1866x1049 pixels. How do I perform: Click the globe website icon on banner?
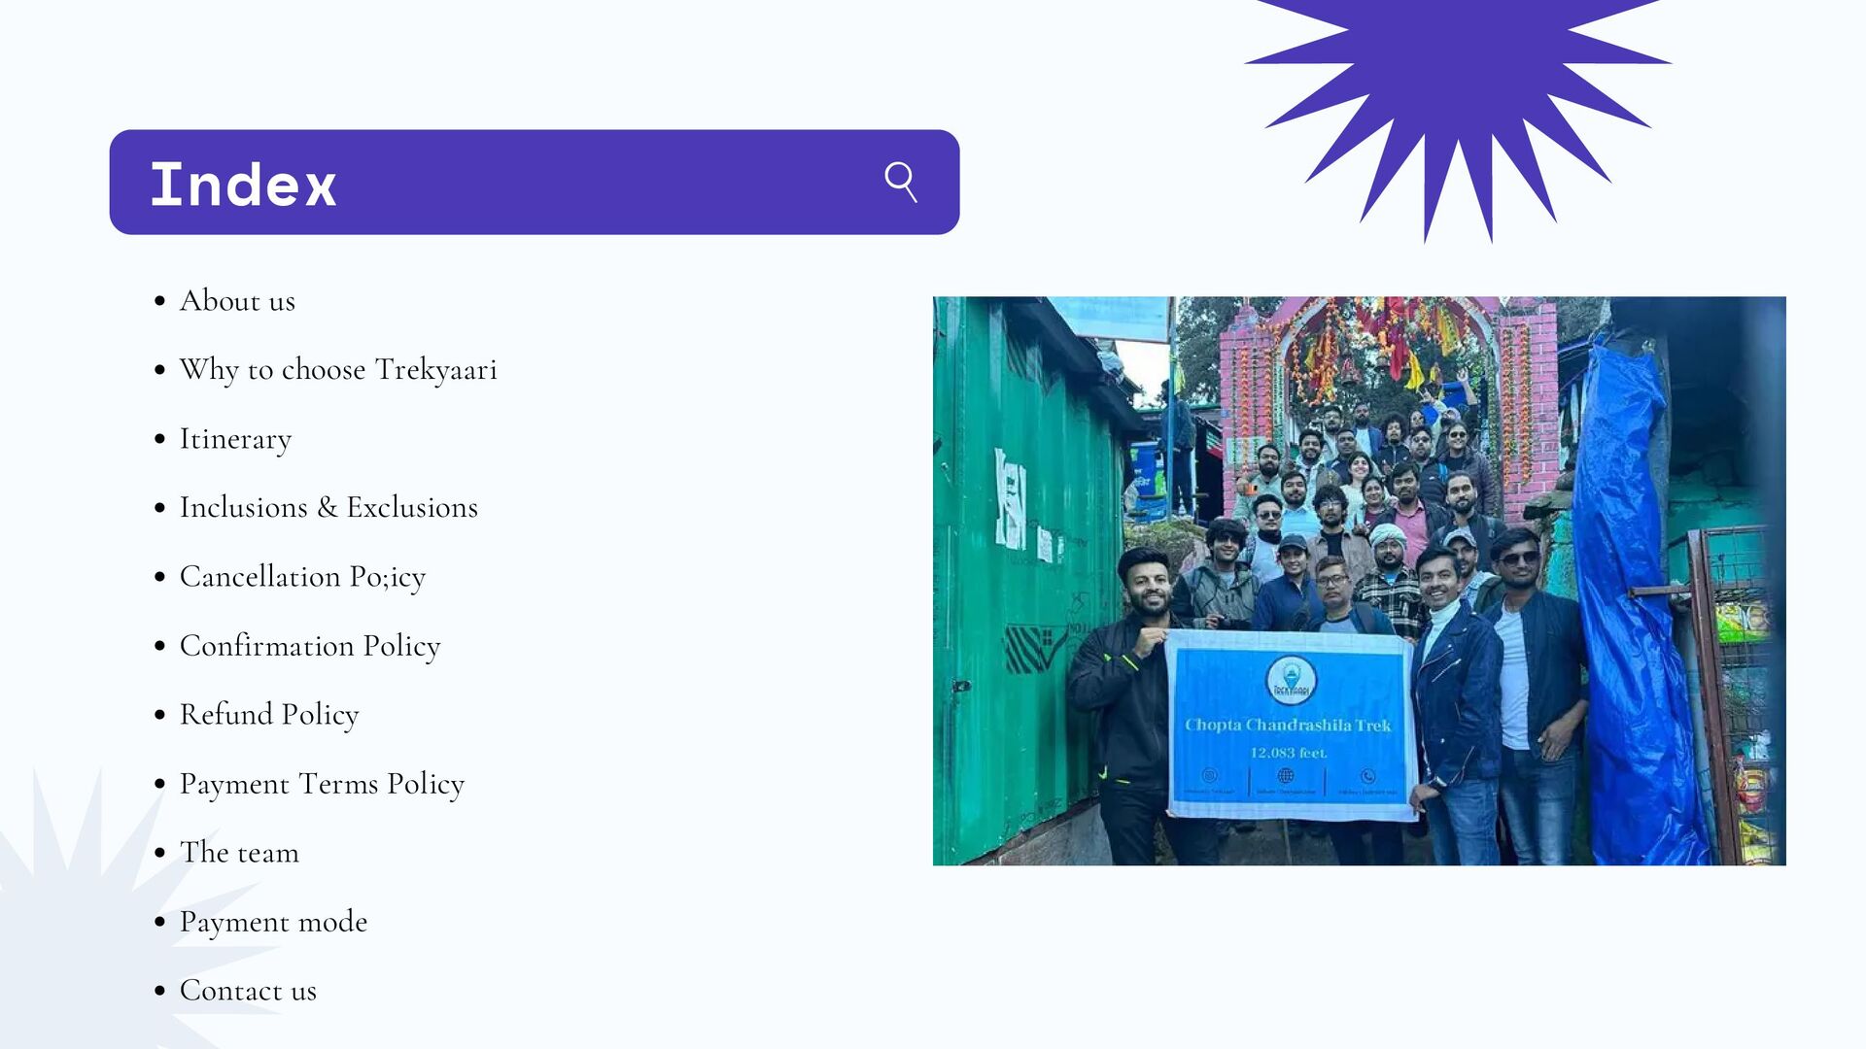tap(1286, 775)
